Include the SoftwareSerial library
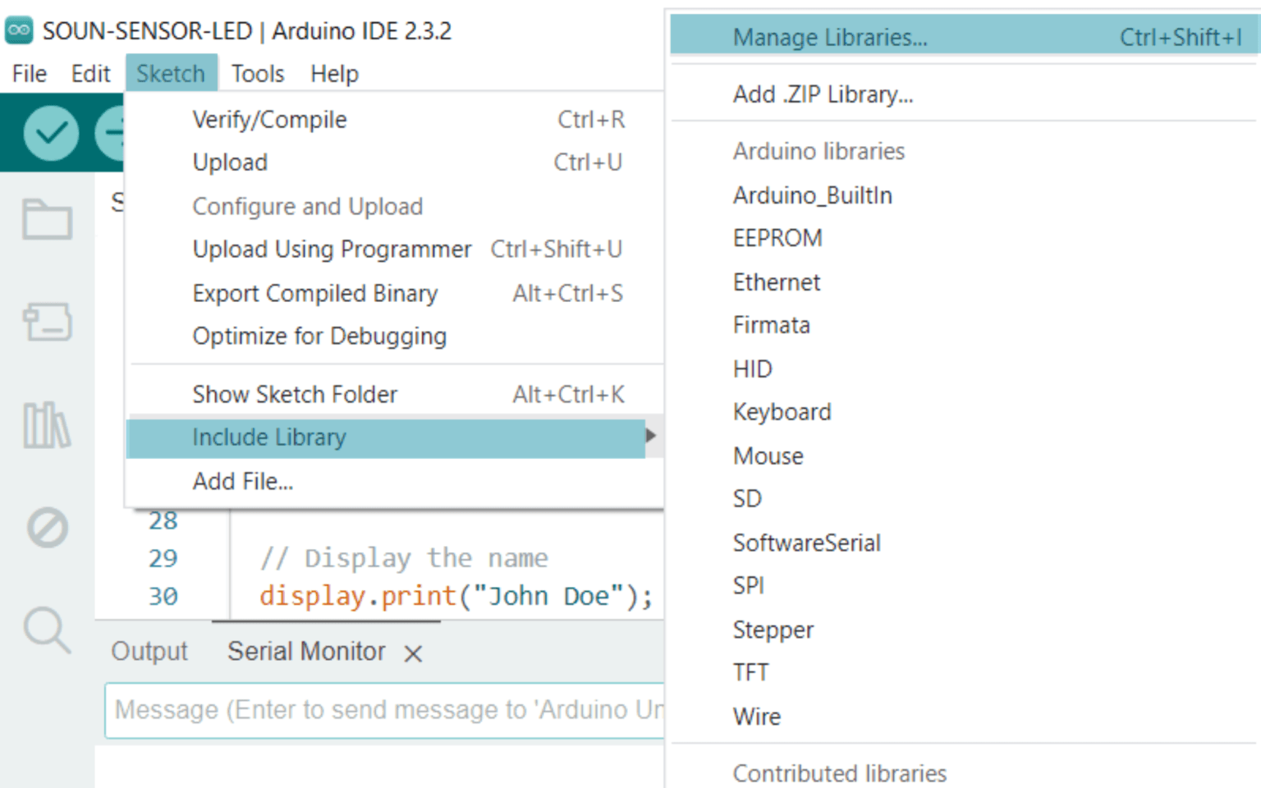The width and height of the screenshot is (1261, 788). (806, 543)
